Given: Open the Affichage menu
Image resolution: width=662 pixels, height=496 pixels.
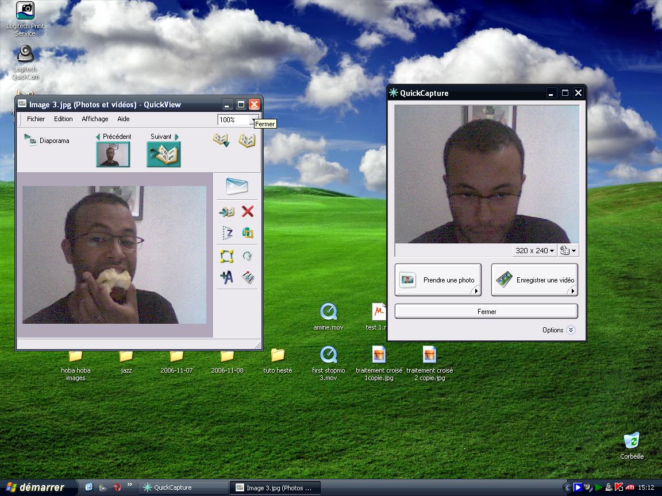Looking at the screenshot, I should [95, 119].
